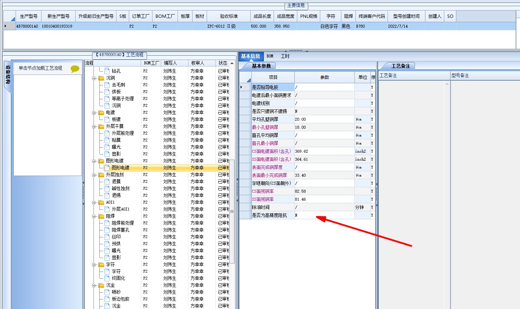Click the 平均孔壁铜厚 parameter value 20.00
The width and height of the screenshot is (520, 309).
tap(324, 119)
